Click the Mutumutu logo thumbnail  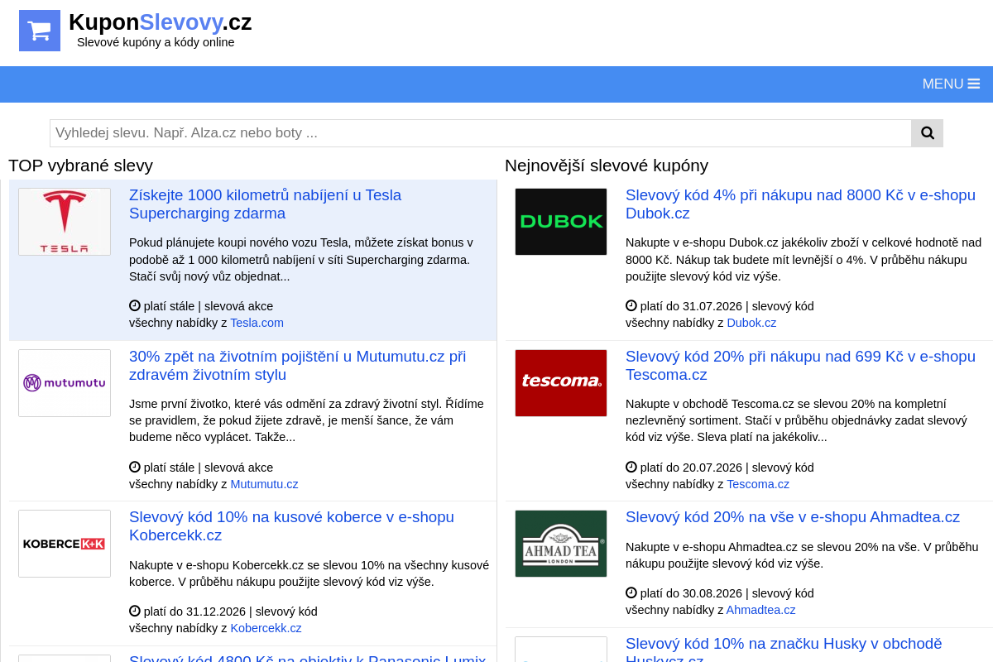(x=65, y=383)
